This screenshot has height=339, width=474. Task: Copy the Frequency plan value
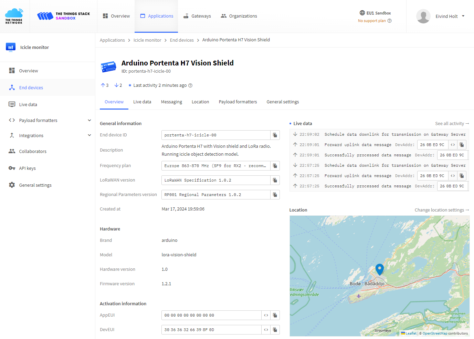pos(275,166)
